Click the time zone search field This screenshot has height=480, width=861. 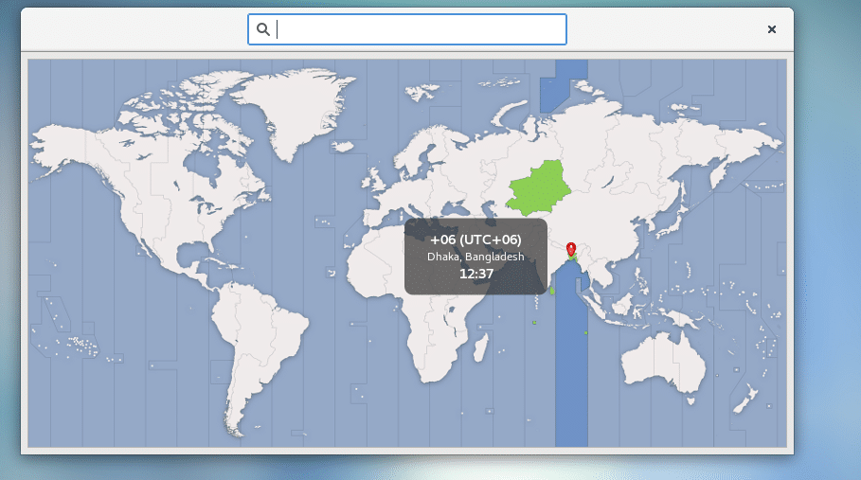(x=407, y=29)
